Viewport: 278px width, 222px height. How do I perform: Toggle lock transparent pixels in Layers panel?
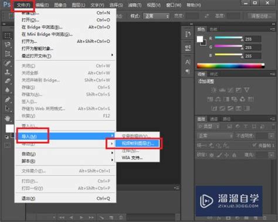pyautogui.click(x=212, y=155)
